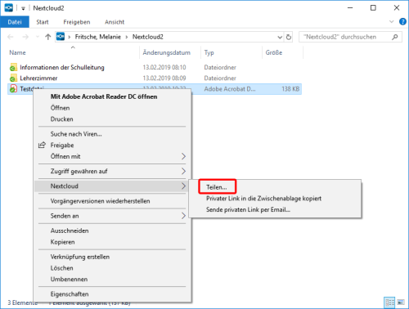This screenshot has width=409, height=309.
Task: Click the share icon beside Freigabe
Action: point(42,145)
